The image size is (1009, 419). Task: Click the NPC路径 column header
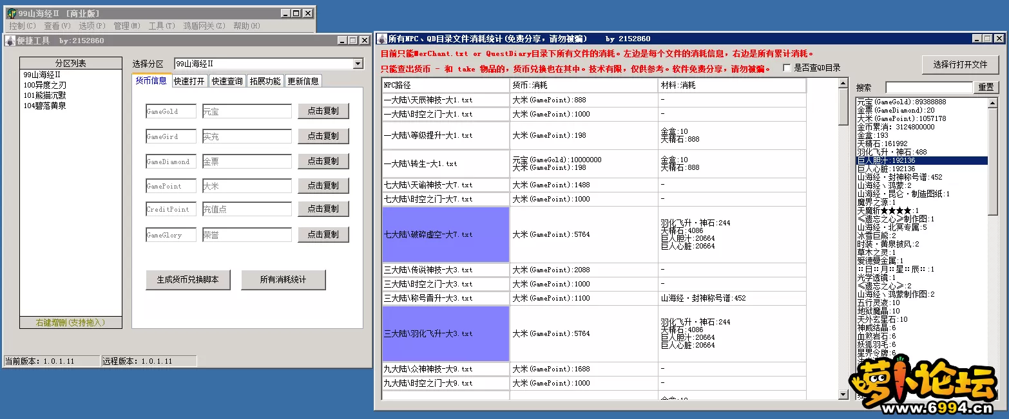[445, 85]
